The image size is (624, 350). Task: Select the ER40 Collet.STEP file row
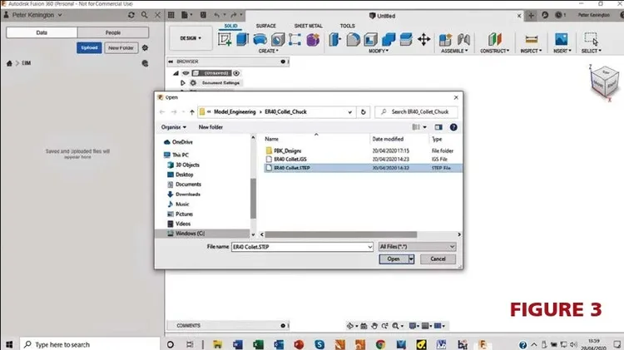[x=363, y=168]
